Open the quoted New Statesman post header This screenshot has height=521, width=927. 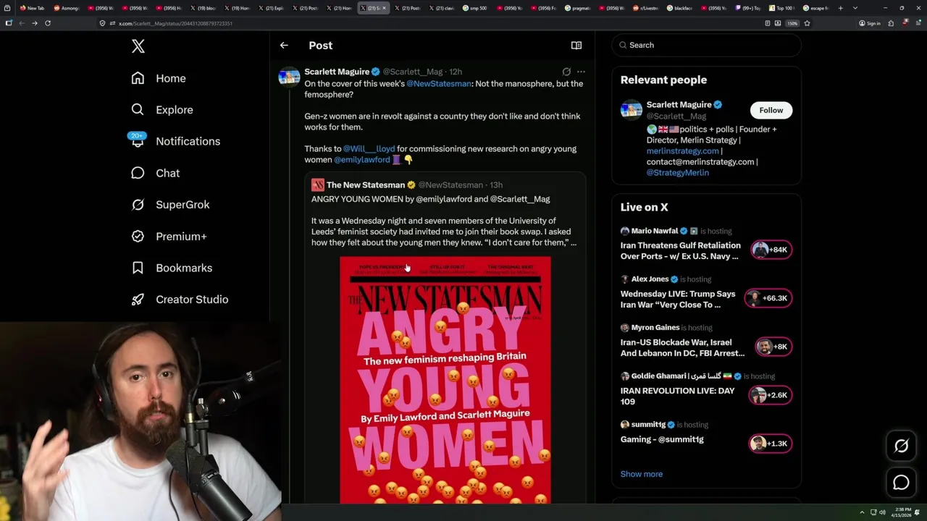pos(407,185)
